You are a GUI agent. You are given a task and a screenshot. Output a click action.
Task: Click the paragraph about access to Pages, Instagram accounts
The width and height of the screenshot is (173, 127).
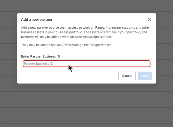click(86, 32)
